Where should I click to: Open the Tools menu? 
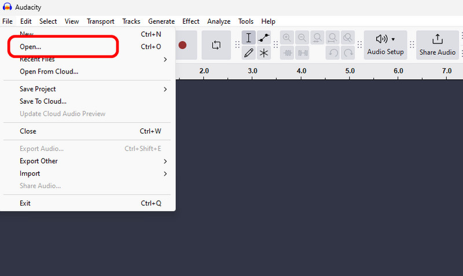click(245, 21)
